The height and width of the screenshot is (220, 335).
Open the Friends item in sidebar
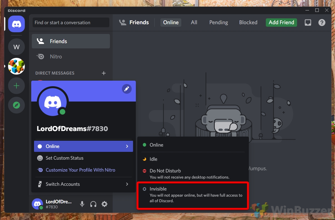click(x=71, y=41)
